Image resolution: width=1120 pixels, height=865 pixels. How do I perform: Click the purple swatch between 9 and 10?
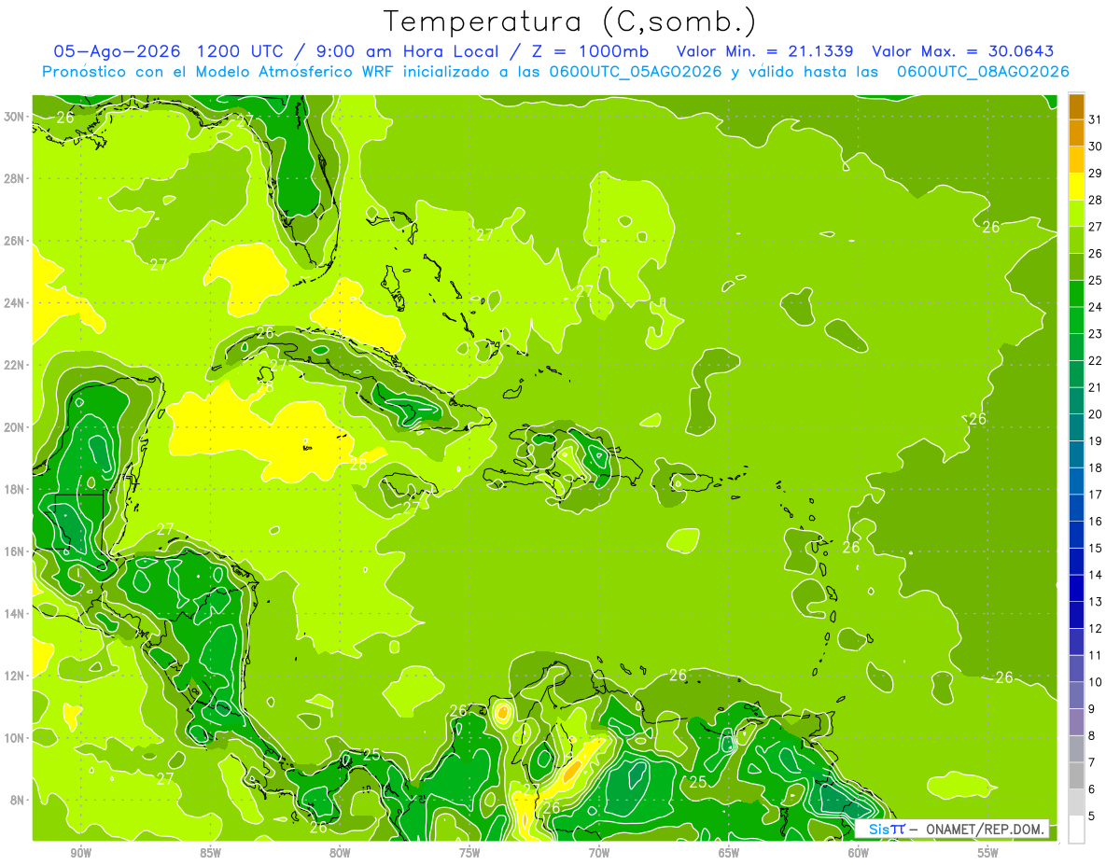tap(1076, 696)
